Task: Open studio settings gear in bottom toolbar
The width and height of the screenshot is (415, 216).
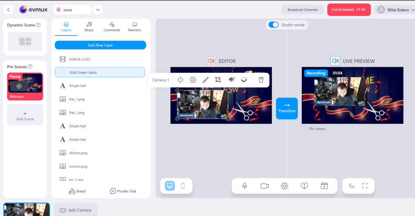Action: tap(284, 186)
